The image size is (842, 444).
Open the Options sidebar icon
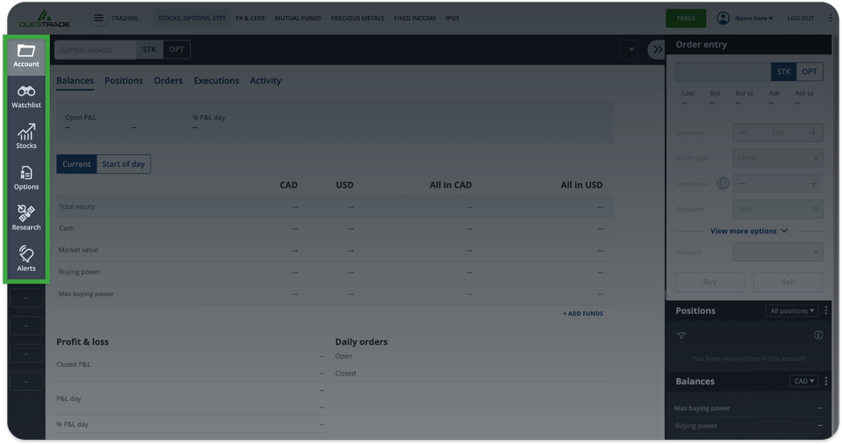tap(26, 173)
